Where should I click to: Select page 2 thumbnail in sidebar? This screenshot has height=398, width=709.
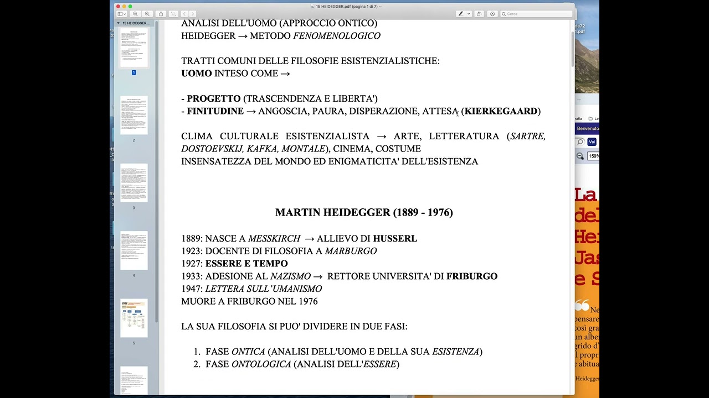click(133, 116)
